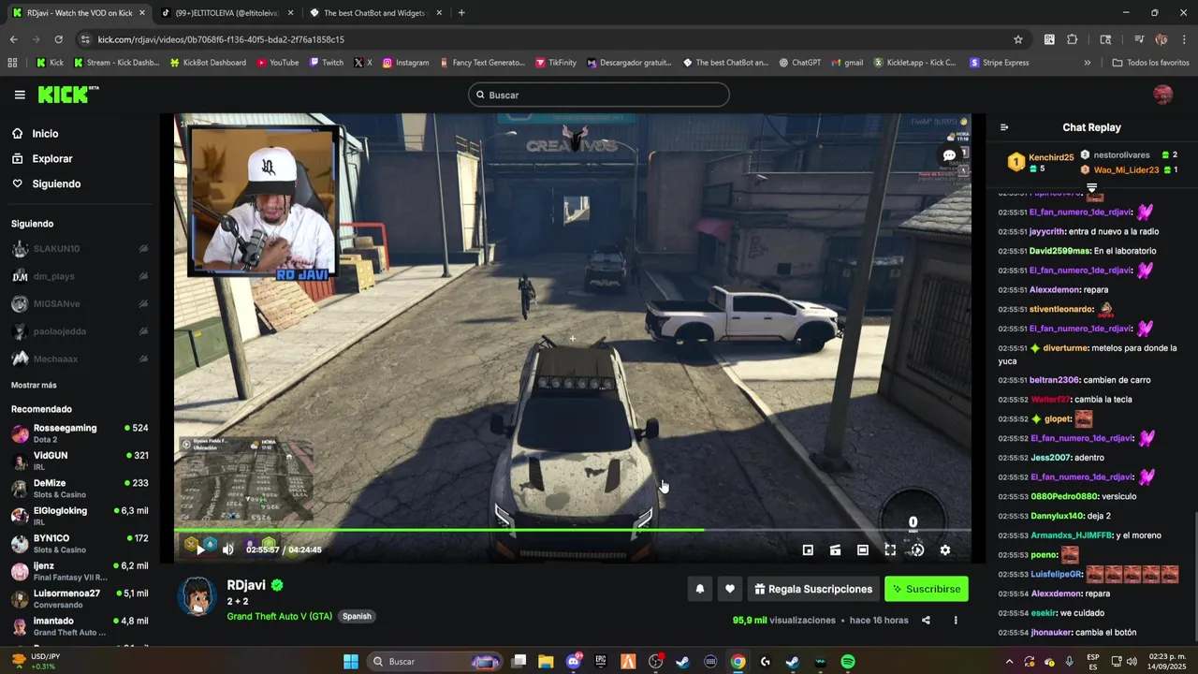Open recommended channel VidGUN
Screen dimensions: 1198x674
(80, 461)
